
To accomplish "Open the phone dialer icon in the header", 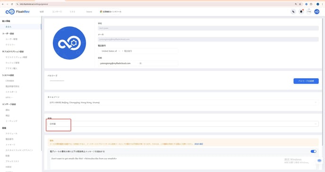I will pyautogui.click(x=293, y=12).
